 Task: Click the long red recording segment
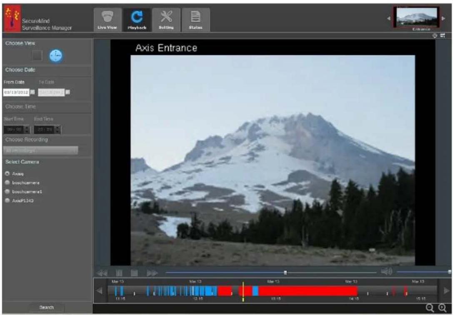coord(308,291)
